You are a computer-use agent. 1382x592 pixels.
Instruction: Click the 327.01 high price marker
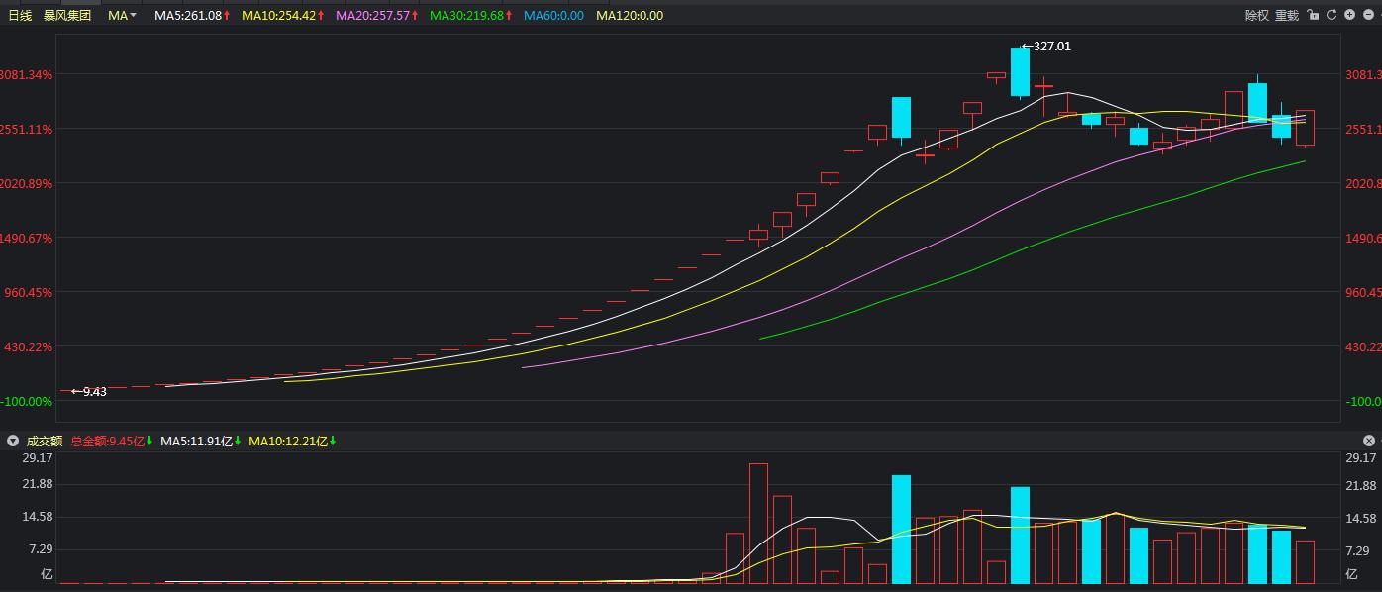1046,47
